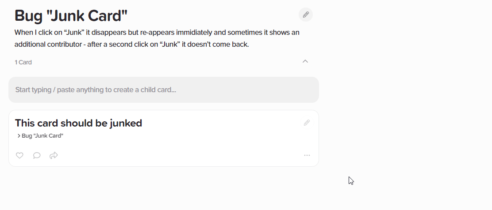Open comments via the speech bubble icon

tap(37, 155)
